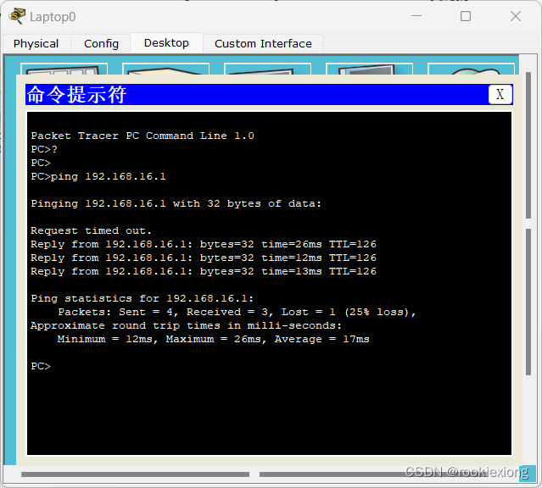Viewport: 542px width, 488px height.
Task: Click the Laptop0 window title icon
Action: 17,16
